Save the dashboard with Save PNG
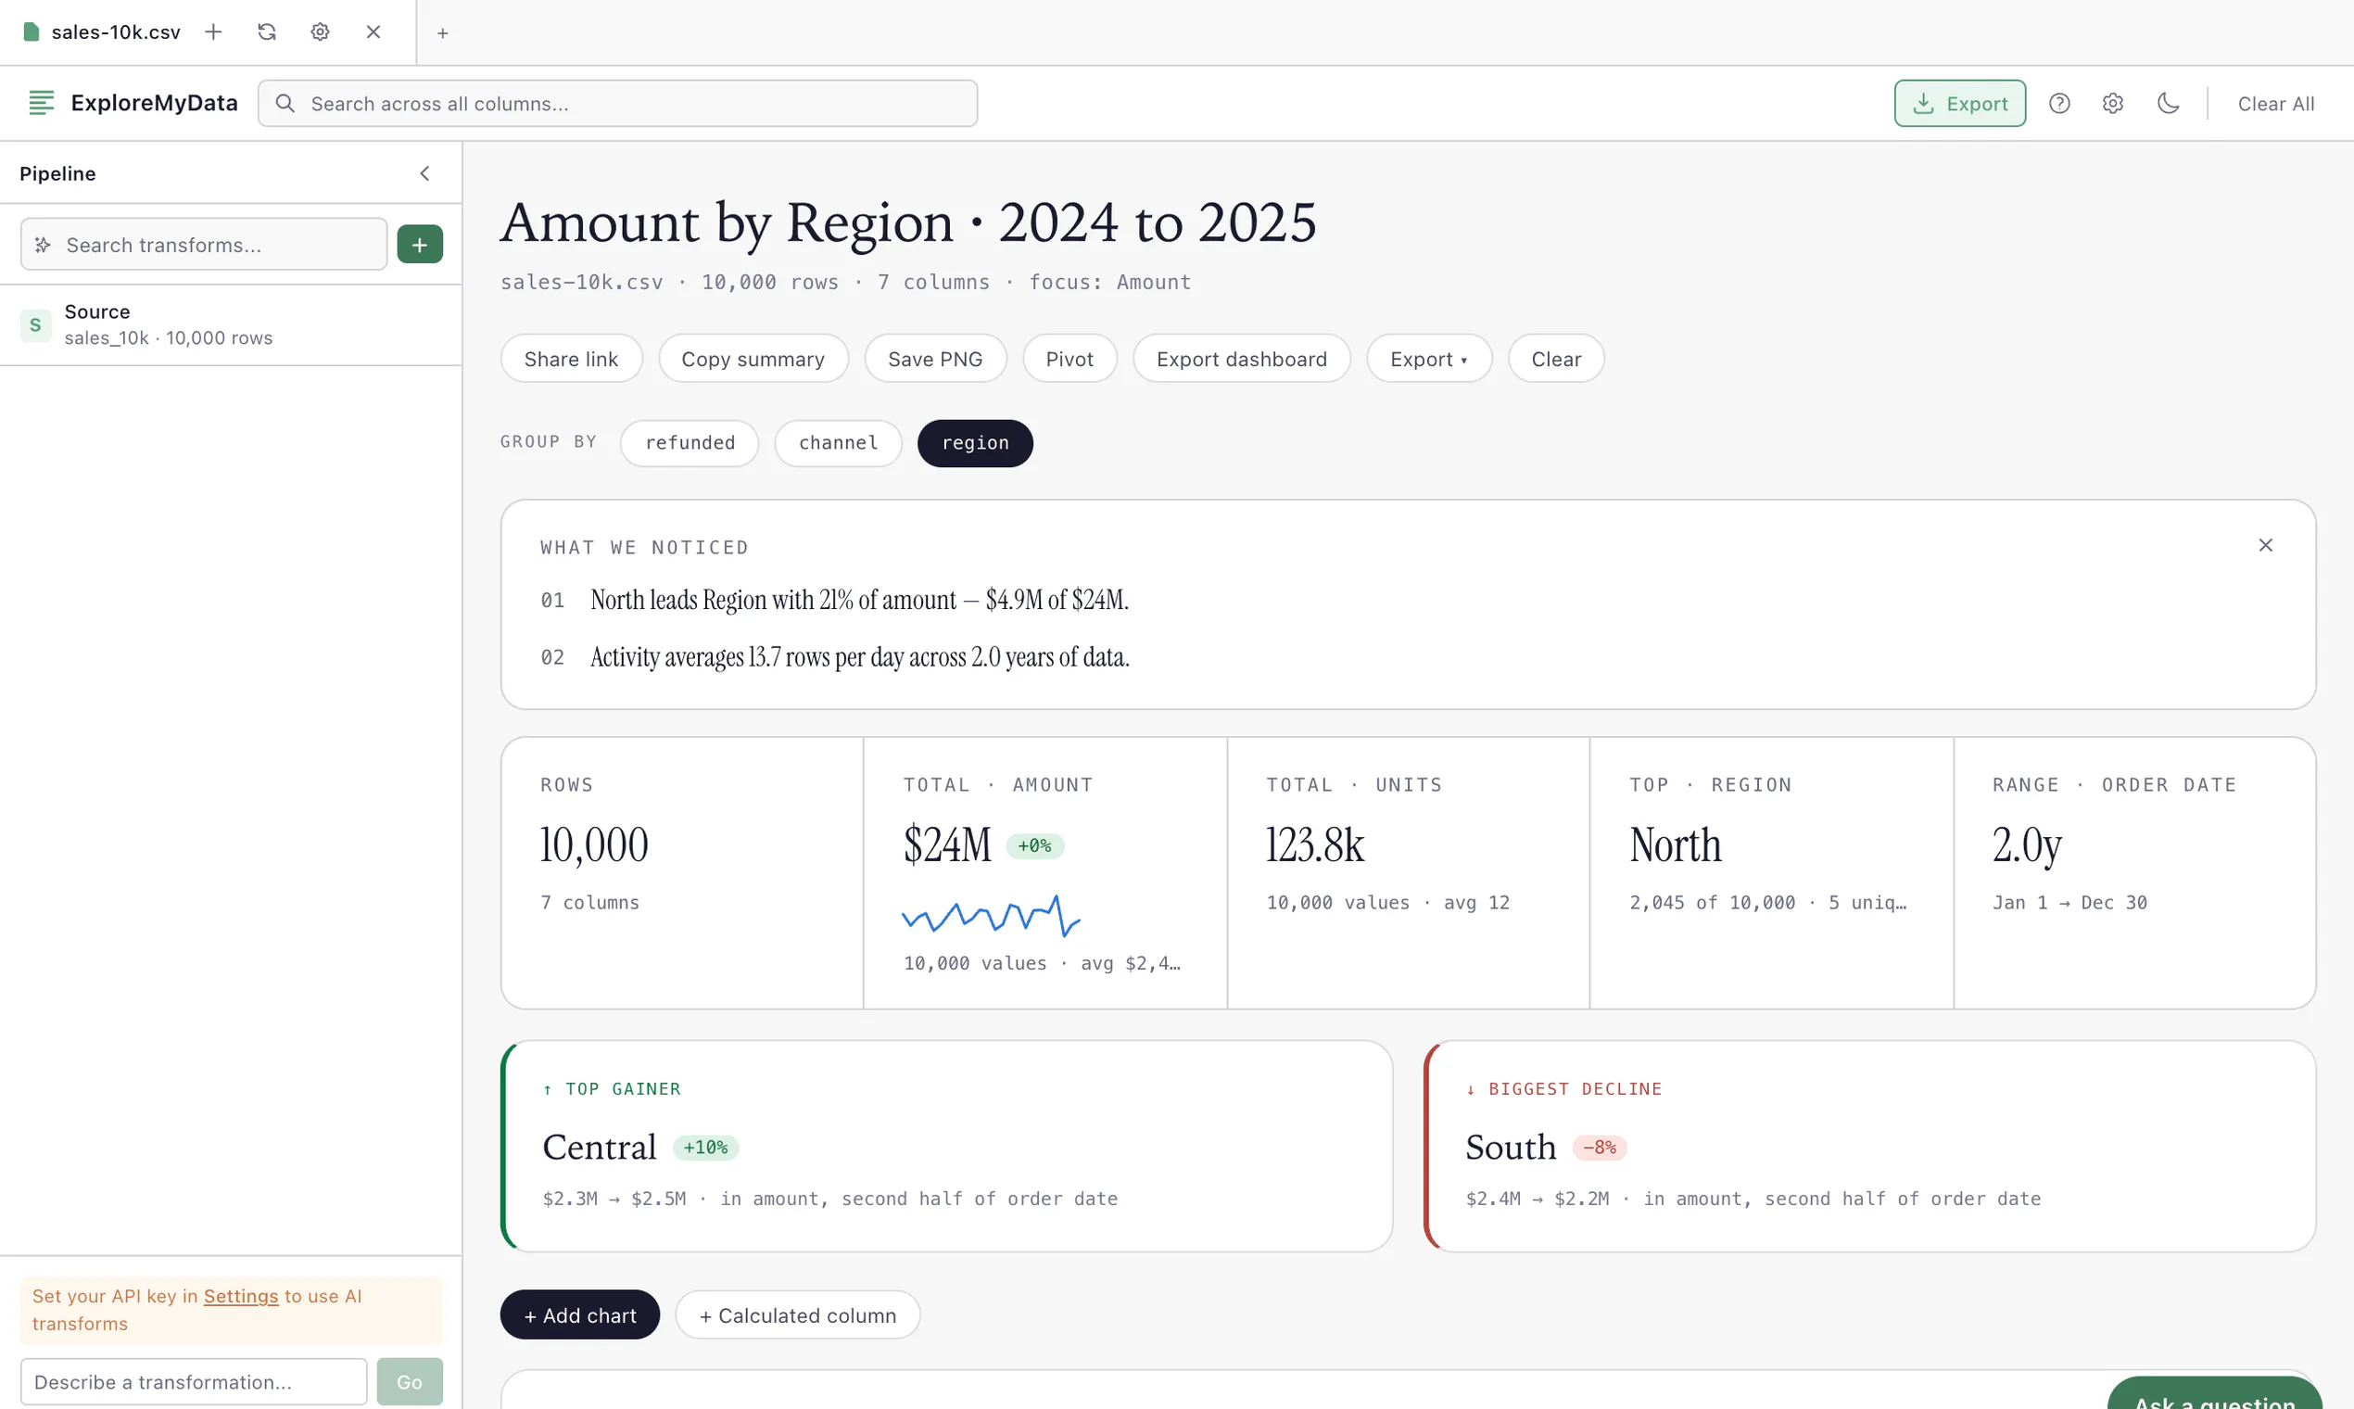This screenshot has height=1409, width=2354. tap(935, 358)
